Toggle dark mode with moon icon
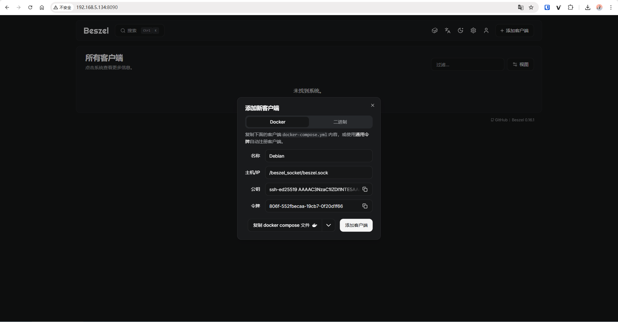618x322 pixels. (x=460, y=31)
